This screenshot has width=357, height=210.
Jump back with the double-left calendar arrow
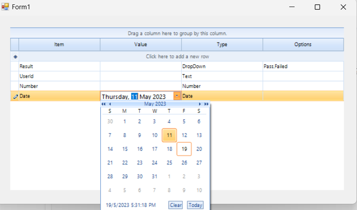[104, 104]
